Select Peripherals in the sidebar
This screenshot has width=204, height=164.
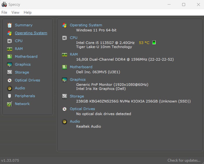point(25,96)
